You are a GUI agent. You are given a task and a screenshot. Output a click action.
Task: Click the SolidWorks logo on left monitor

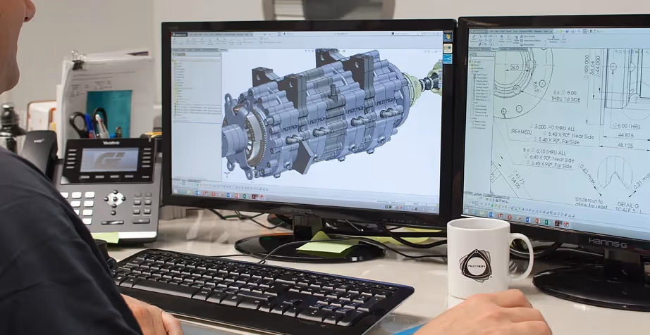[x=179, y=34]
